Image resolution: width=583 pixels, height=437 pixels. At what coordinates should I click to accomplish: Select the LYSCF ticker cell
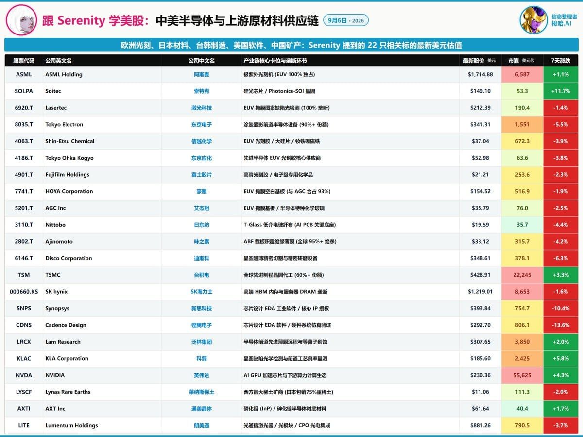coord(24,392)
